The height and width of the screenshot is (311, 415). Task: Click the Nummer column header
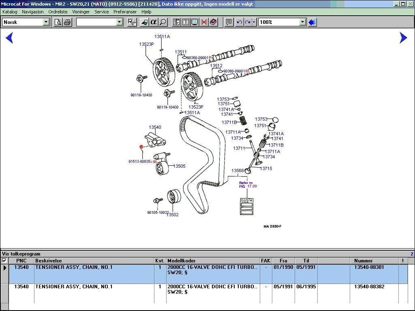point(363,261)
